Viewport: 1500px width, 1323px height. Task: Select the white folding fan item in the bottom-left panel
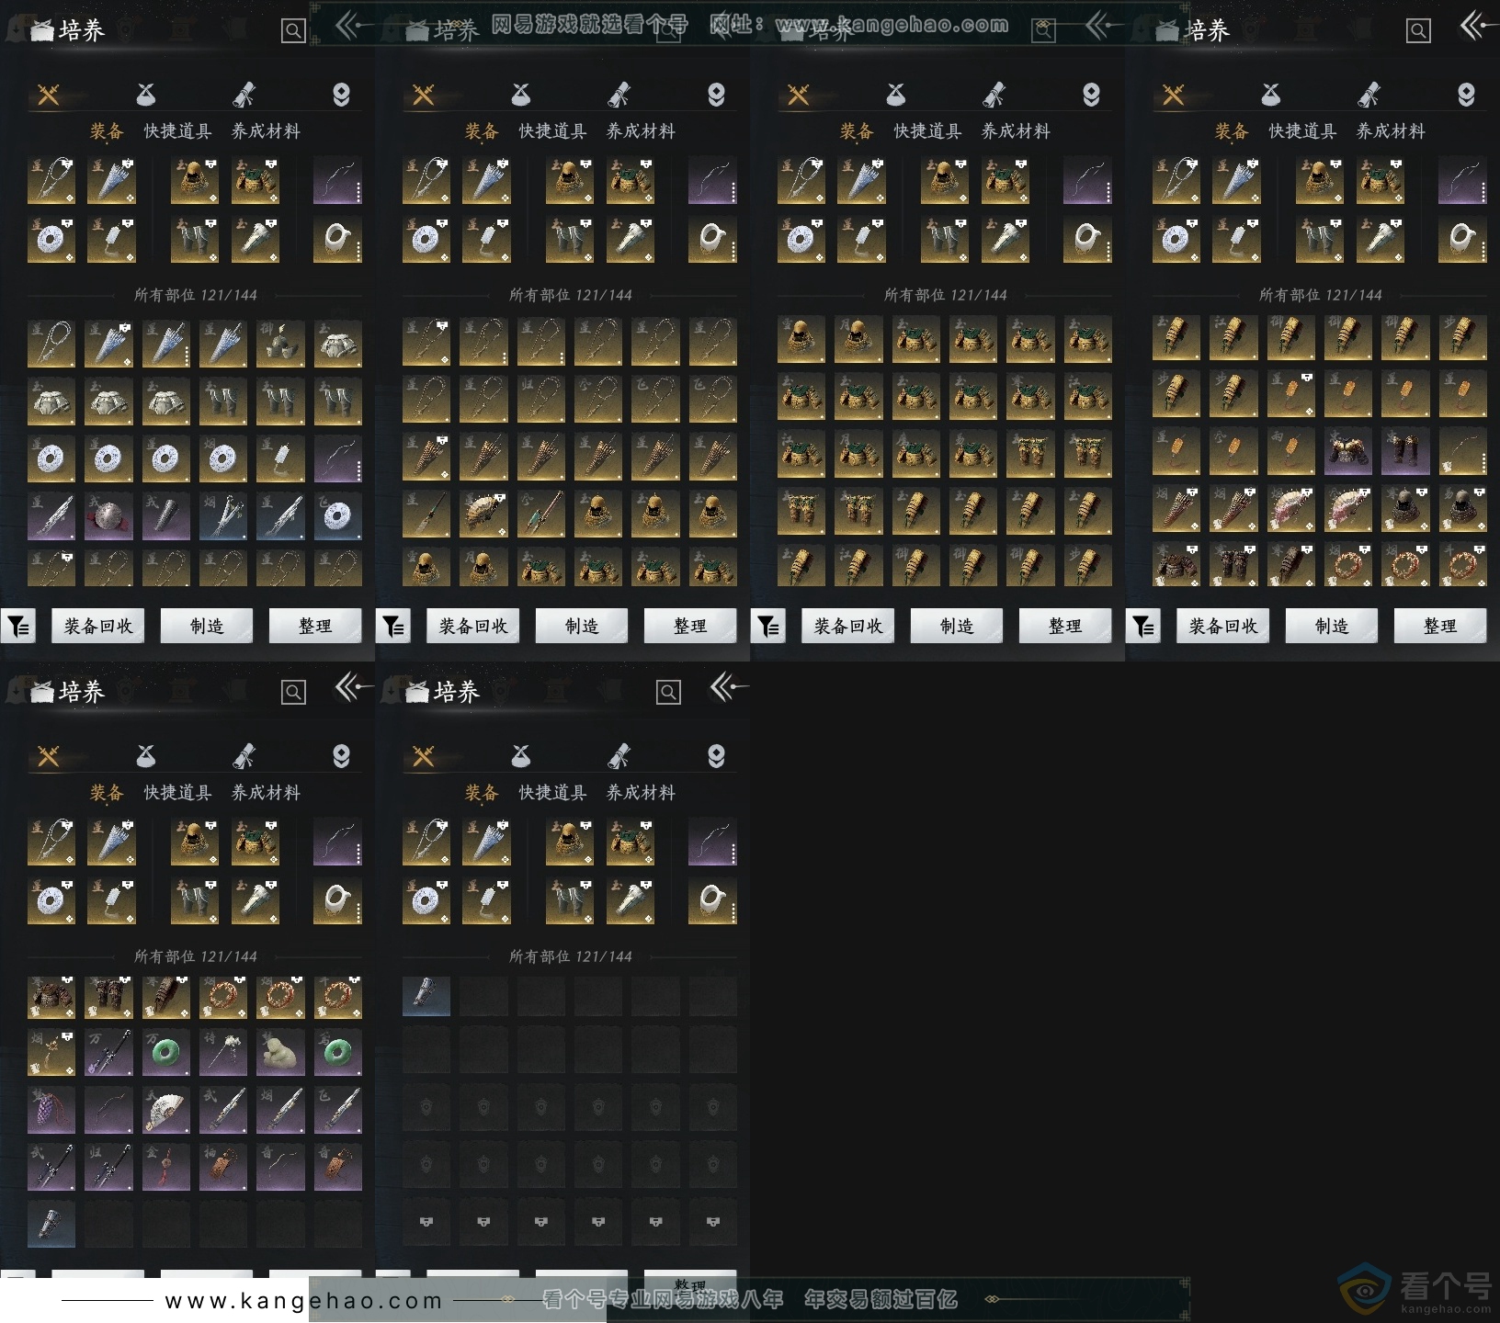pyautogui.click(x=166, y=1110)
